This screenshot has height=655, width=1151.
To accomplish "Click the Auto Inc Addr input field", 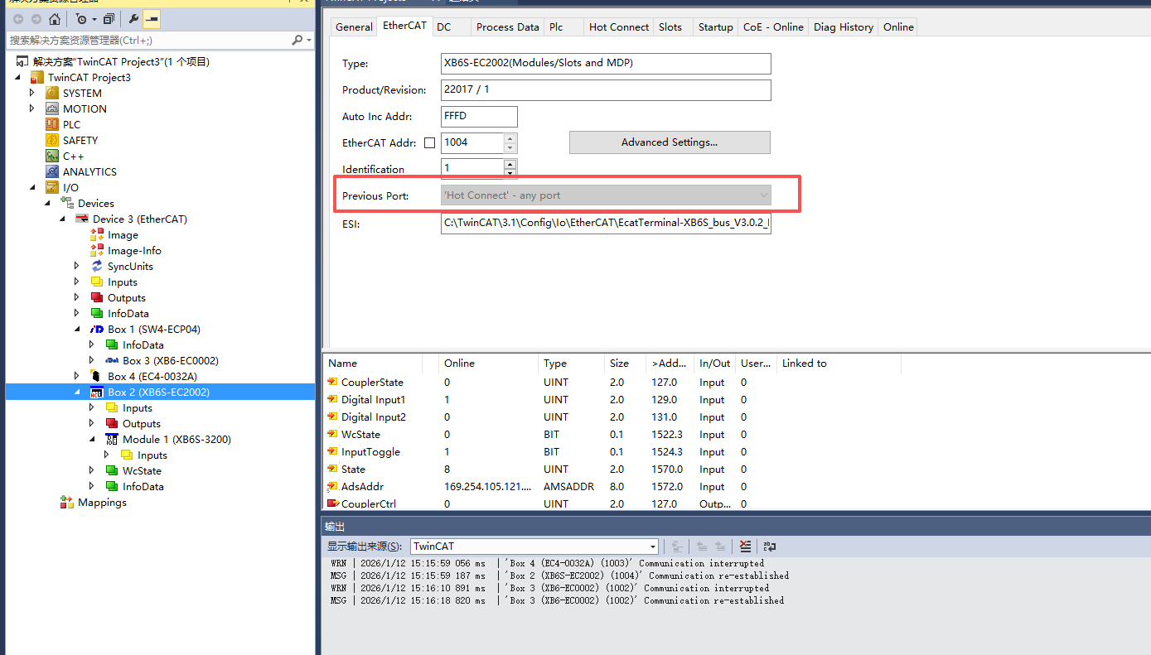I will click(x=479, y=117).
